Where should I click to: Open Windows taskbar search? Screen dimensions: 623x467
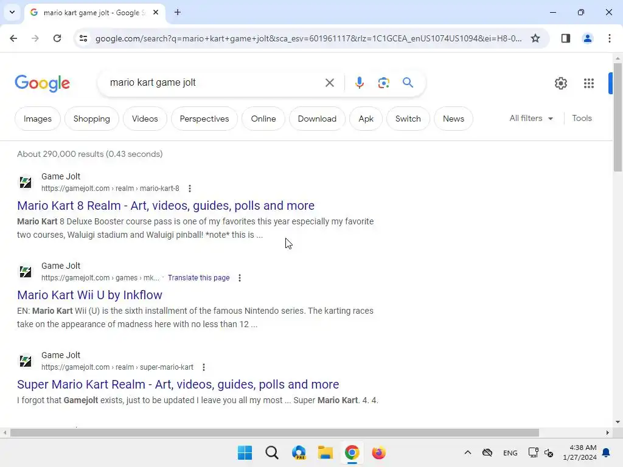pyautogui.click(x=272, y=452)
